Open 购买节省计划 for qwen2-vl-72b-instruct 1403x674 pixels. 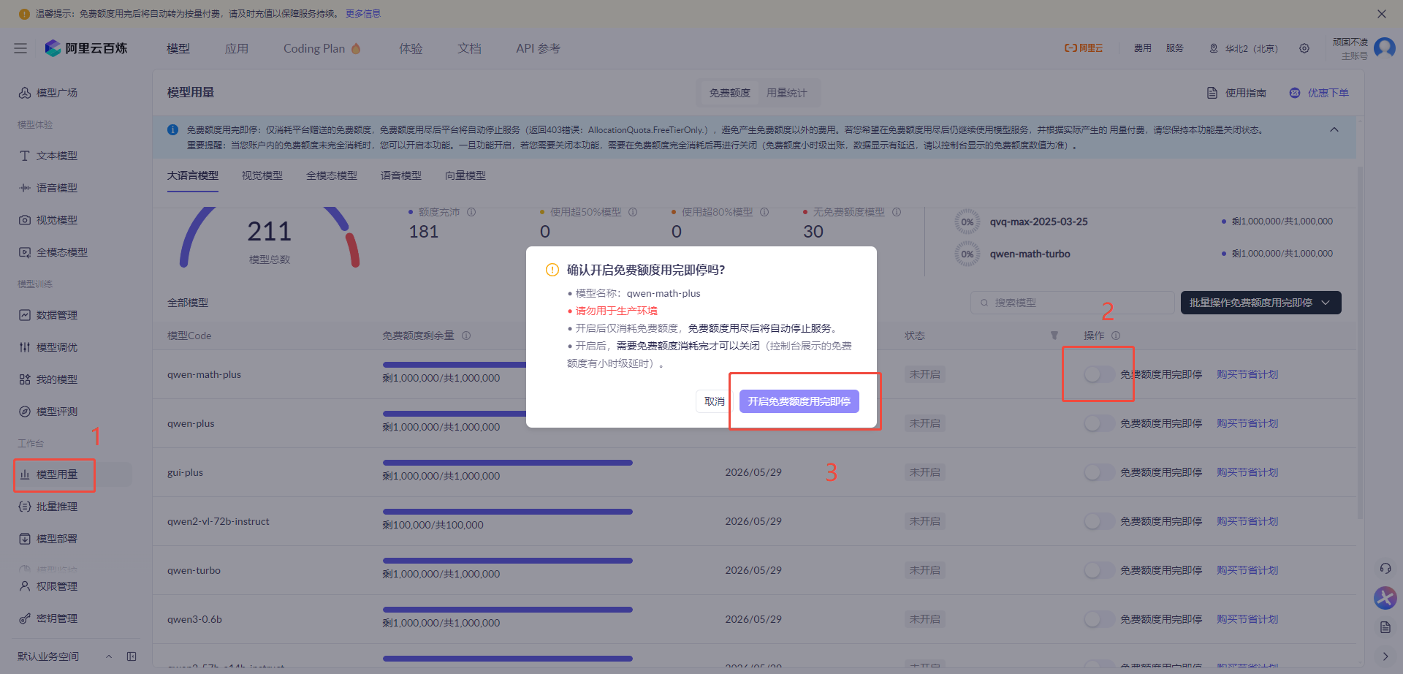point(1247,520)
